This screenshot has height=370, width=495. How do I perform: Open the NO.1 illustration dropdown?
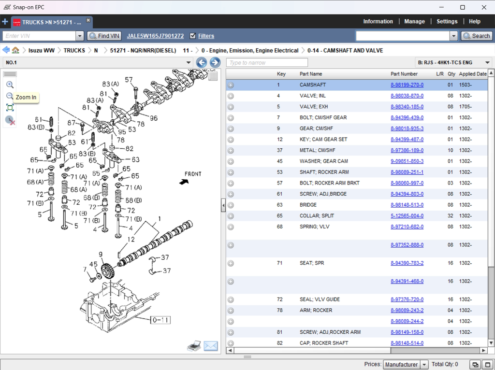click(189, 62)
